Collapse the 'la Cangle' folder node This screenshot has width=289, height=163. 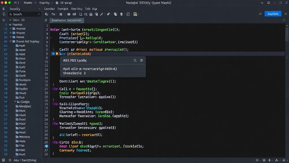click(15, 102)
